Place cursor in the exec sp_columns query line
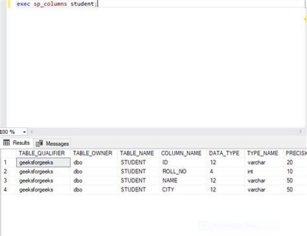The image size is (307, 236). 57,4
